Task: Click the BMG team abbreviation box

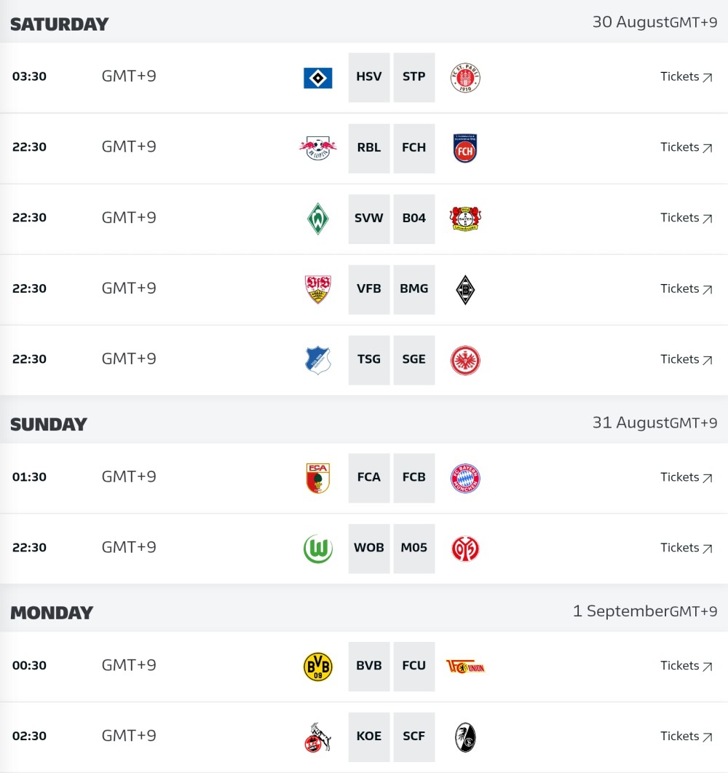Action: point(414,289)
